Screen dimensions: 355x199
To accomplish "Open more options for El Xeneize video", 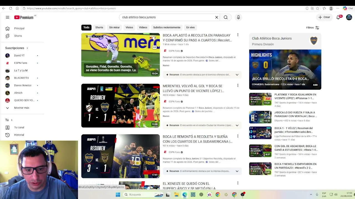I will coord(238,183).
